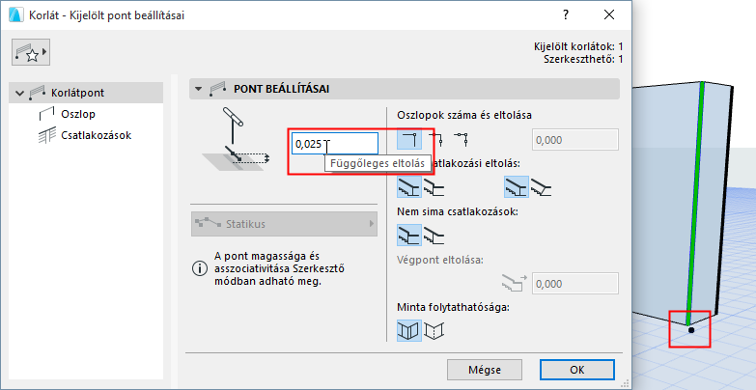Open the railing Favorites star button
Image resolution: width=756 pixels, height=390 pixels.
tap(31, 52)
